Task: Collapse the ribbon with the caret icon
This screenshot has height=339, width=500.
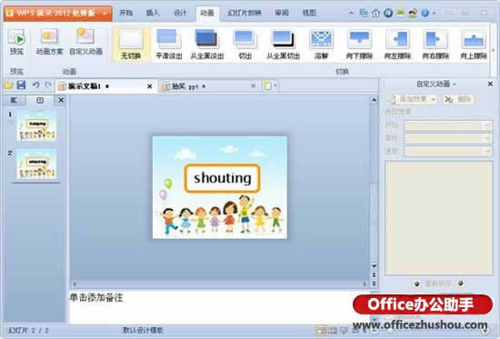Action: click(x=351, y=13)
